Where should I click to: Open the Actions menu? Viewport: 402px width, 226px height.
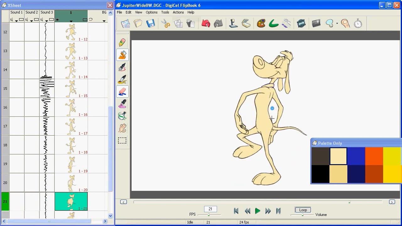[178, 12]
